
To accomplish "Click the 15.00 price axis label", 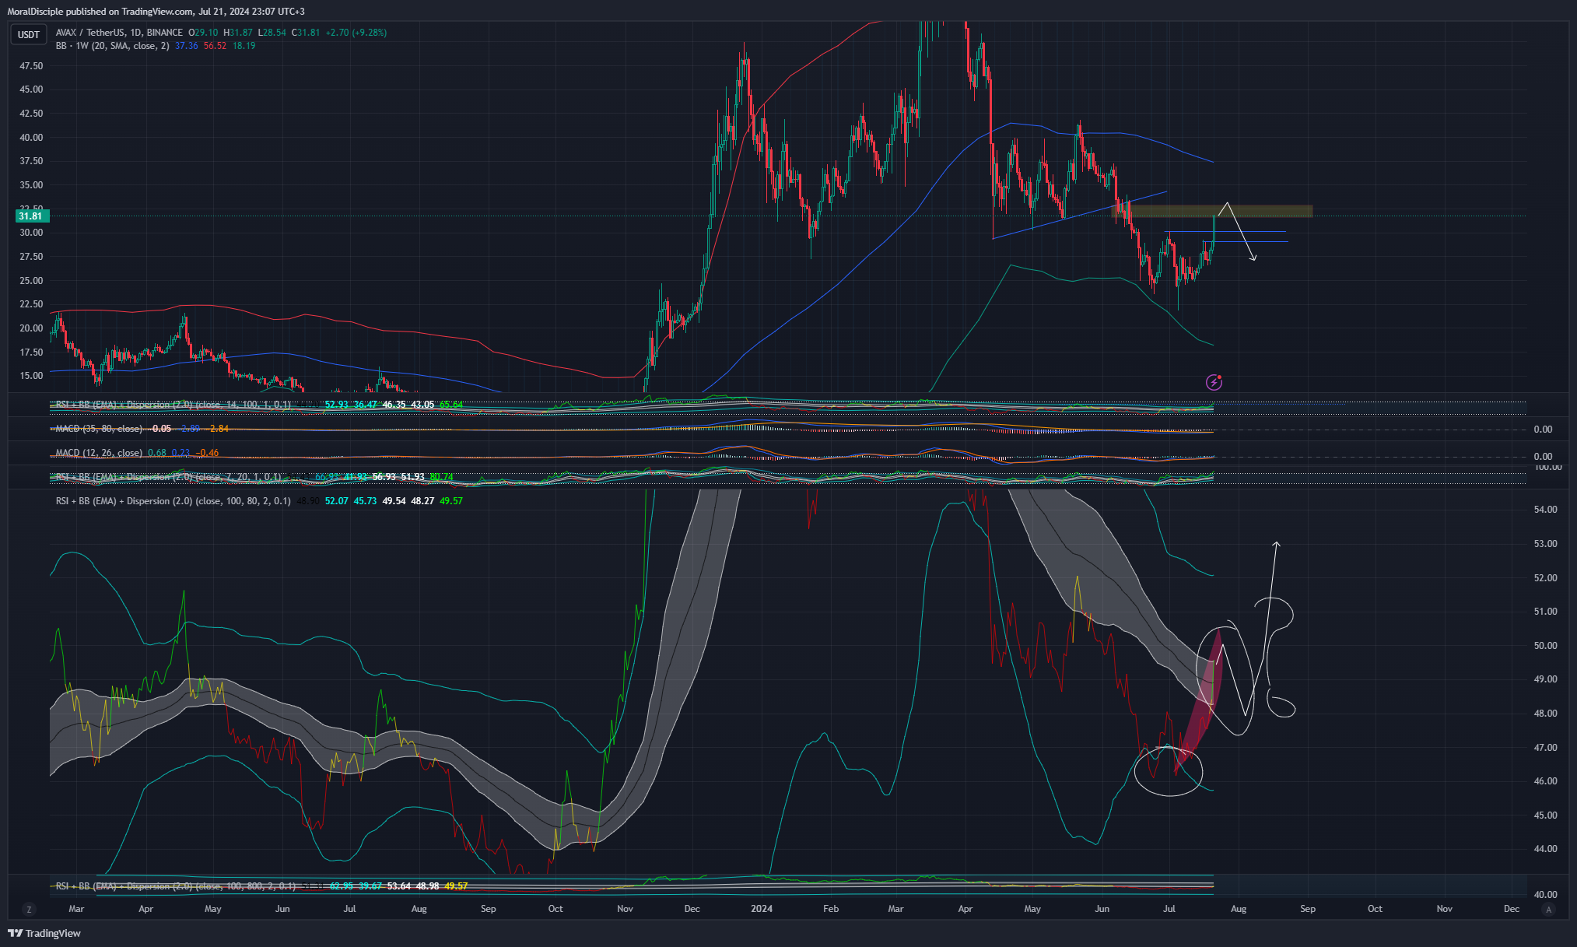I will point(31,376).
